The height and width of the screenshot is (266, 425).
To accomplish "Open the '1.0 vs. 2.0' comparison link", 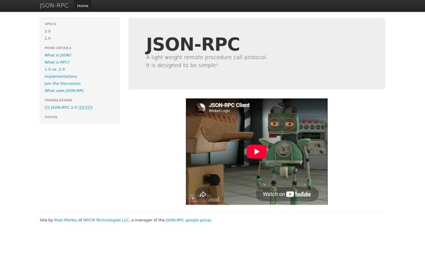I will pyautogui.click(x=54, y=69).
